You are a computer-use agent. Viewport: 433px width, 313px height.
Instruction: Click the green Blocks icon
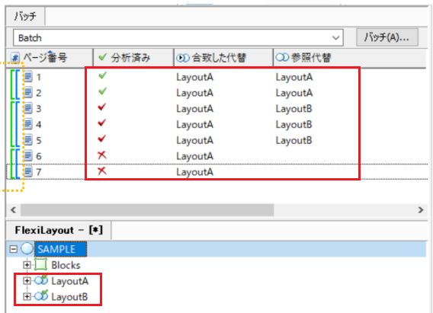coord(41,264)
